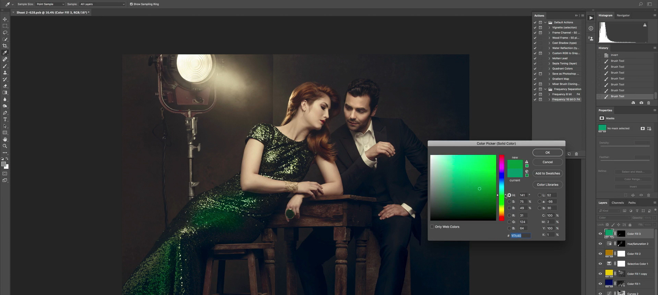The height and width of the screenshot is (295, 658).
Task: Toggle the Molten Lead action checkmark
Action: pyautogui.click(x=535, y=58)
